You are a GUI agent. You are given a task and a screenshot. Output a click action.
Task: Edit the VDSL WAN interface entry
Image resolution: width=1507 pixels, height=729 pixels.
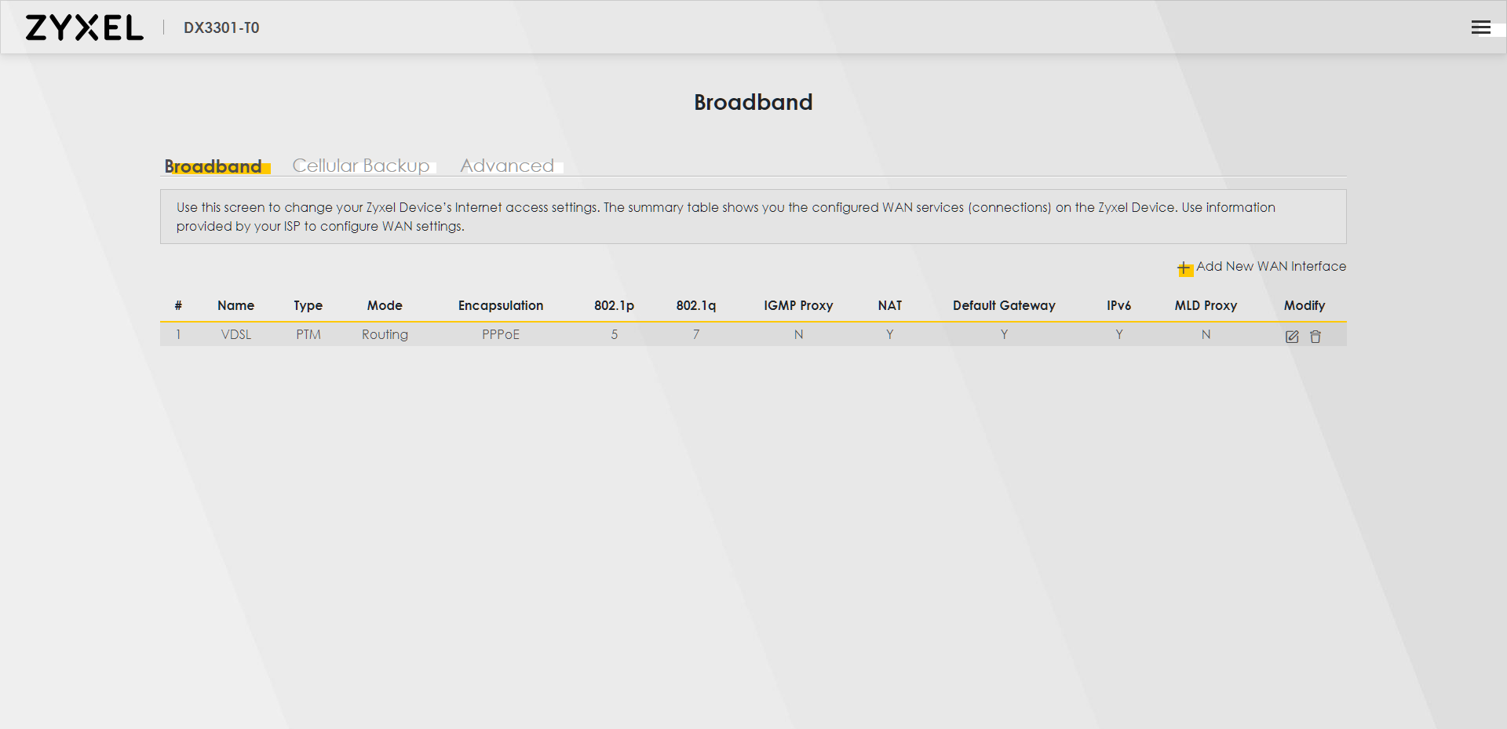tap(1292, 337)
